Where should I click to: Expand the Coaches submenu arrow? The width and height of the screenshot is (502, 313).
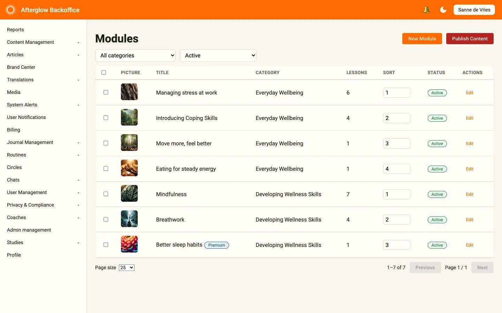(78, 218)
